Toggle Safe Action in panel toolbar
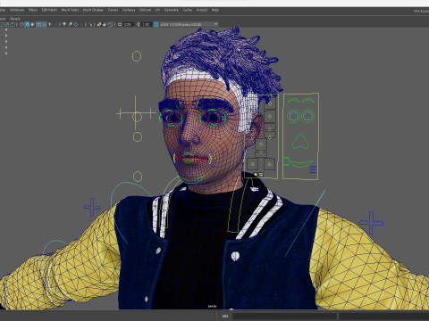Image resolution: width=429 pixels, height=321 pixels. coord(7,24)
